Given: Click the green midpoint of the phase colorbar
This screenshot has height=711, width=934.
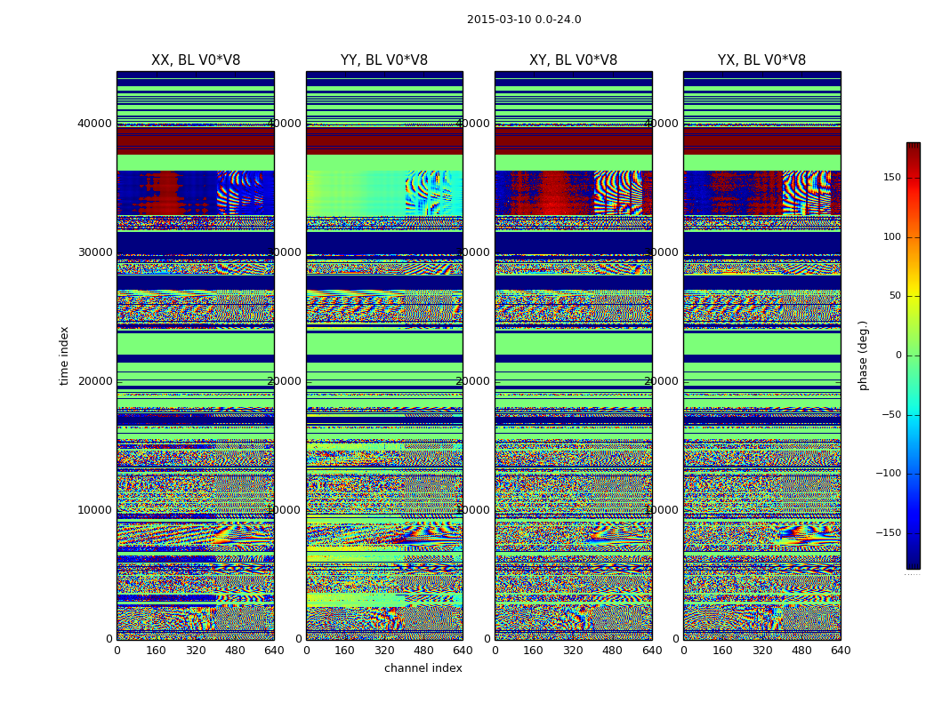Looking at the screenshot, I should (913, 355).
